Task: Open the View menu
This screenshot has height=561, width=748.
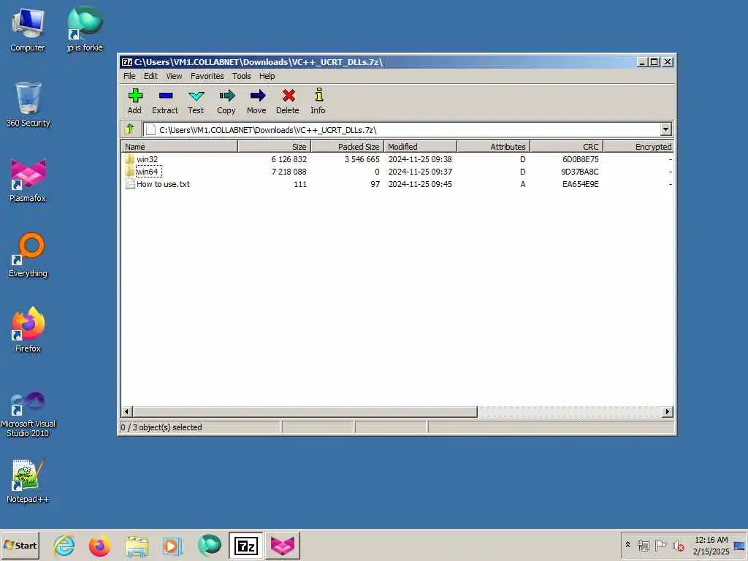Action: click(174, 76)
